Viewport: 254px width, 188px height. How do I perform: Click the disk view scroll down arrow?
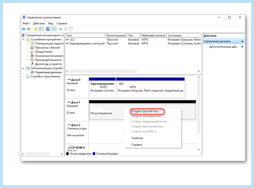(x=199, y=149)
